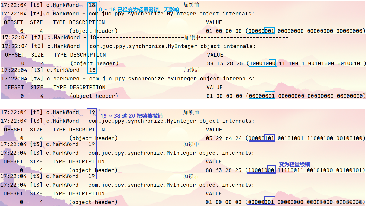Click the VALUE header under 19 加锁前
367x207 pixels.
tap(214, 130)
